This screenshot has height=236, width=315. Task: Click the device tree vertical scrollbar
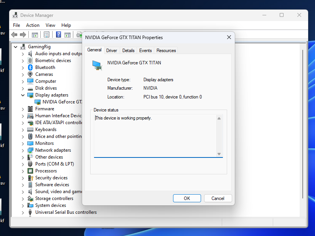tap(303, 124)
